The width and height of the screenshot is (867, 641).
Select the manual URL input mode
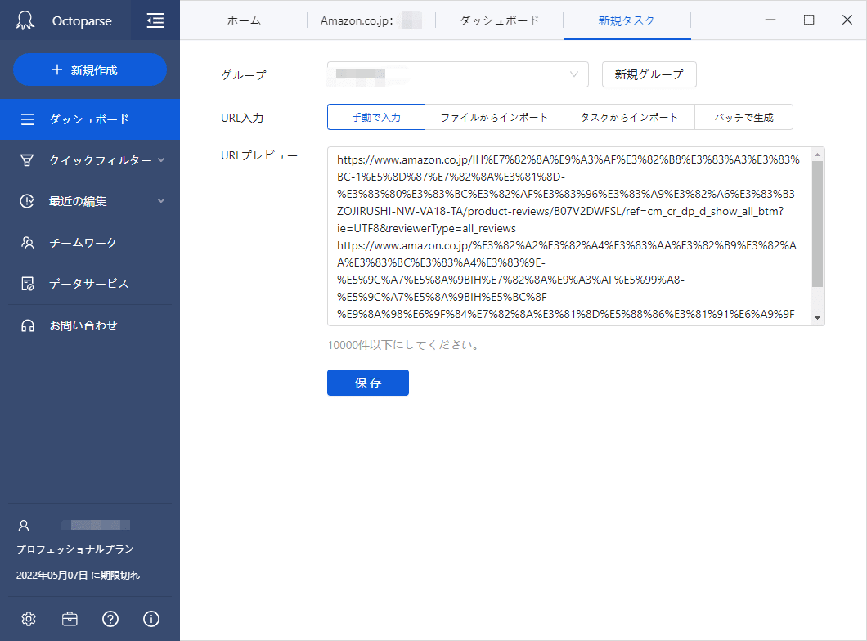[x=375, y=116]
